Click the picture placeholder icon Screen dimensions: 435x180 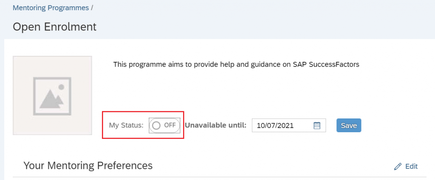pos(52,96)
